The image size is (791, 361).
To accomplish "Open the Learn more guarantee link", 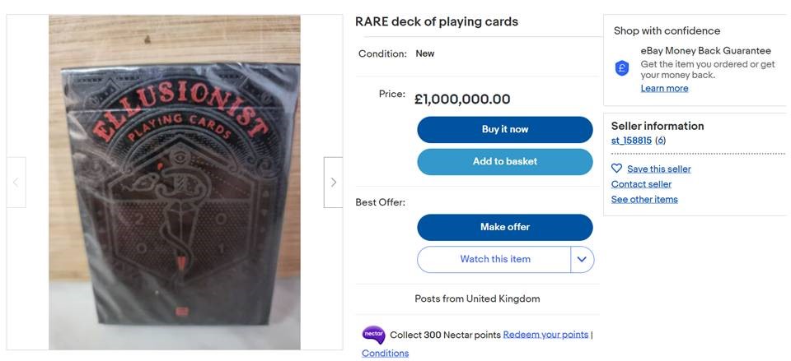I will (664, 89).
